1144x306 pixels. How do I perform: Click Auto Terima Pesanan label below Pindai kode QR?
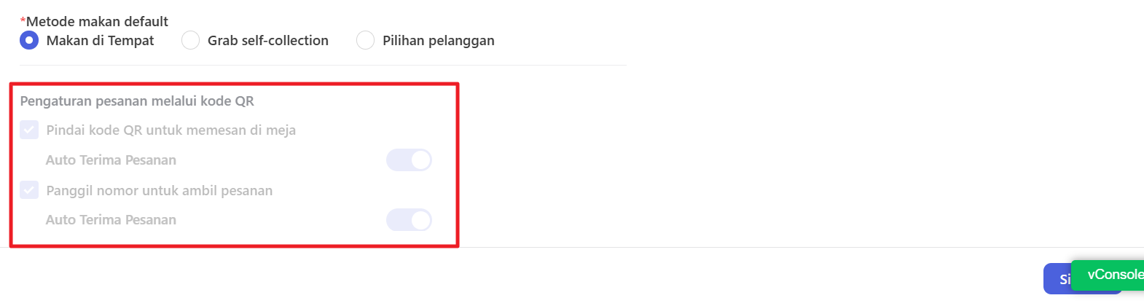coord(111,160)
